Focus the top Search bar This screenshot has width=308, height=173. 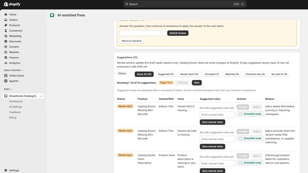click(x=185, y=4)
